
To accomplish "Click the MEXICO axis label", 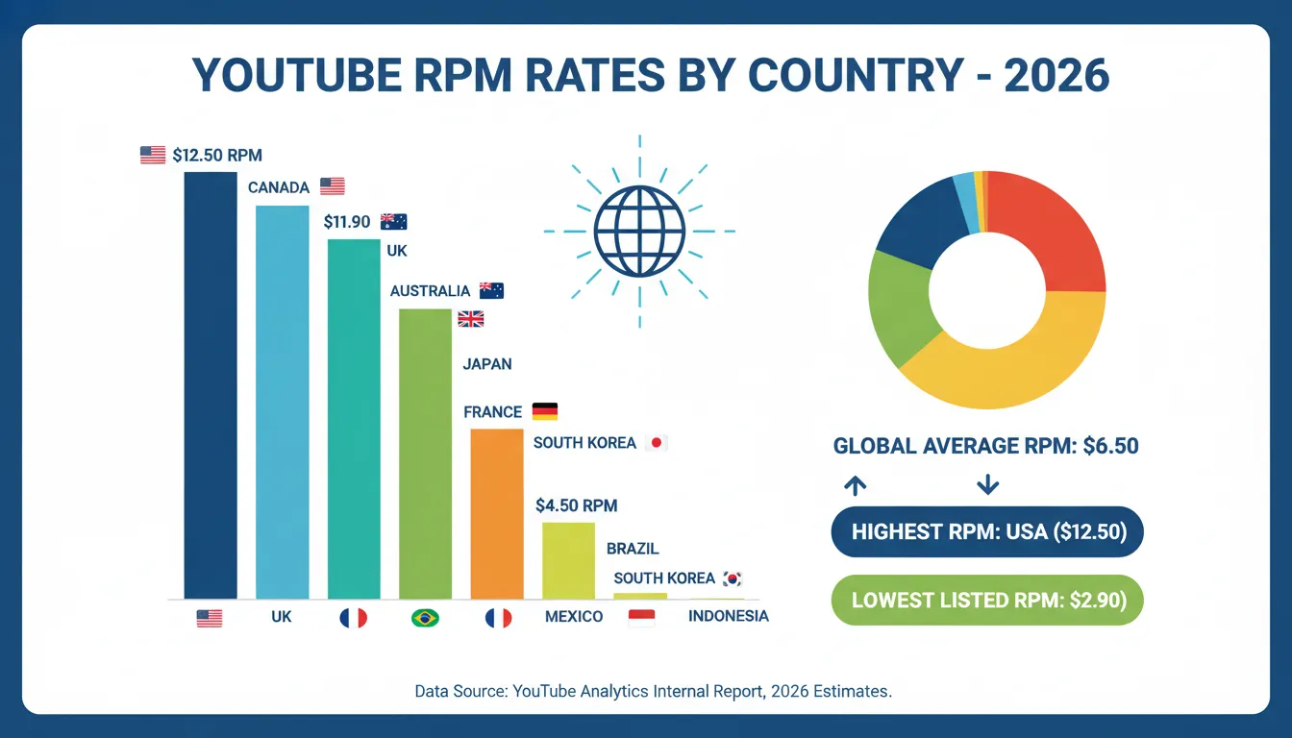I will pyautogui.click(x=574, y=617).
